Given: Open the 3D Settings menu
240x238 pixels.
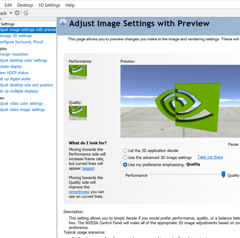Looking at the screenshot, I should (49, 5).
